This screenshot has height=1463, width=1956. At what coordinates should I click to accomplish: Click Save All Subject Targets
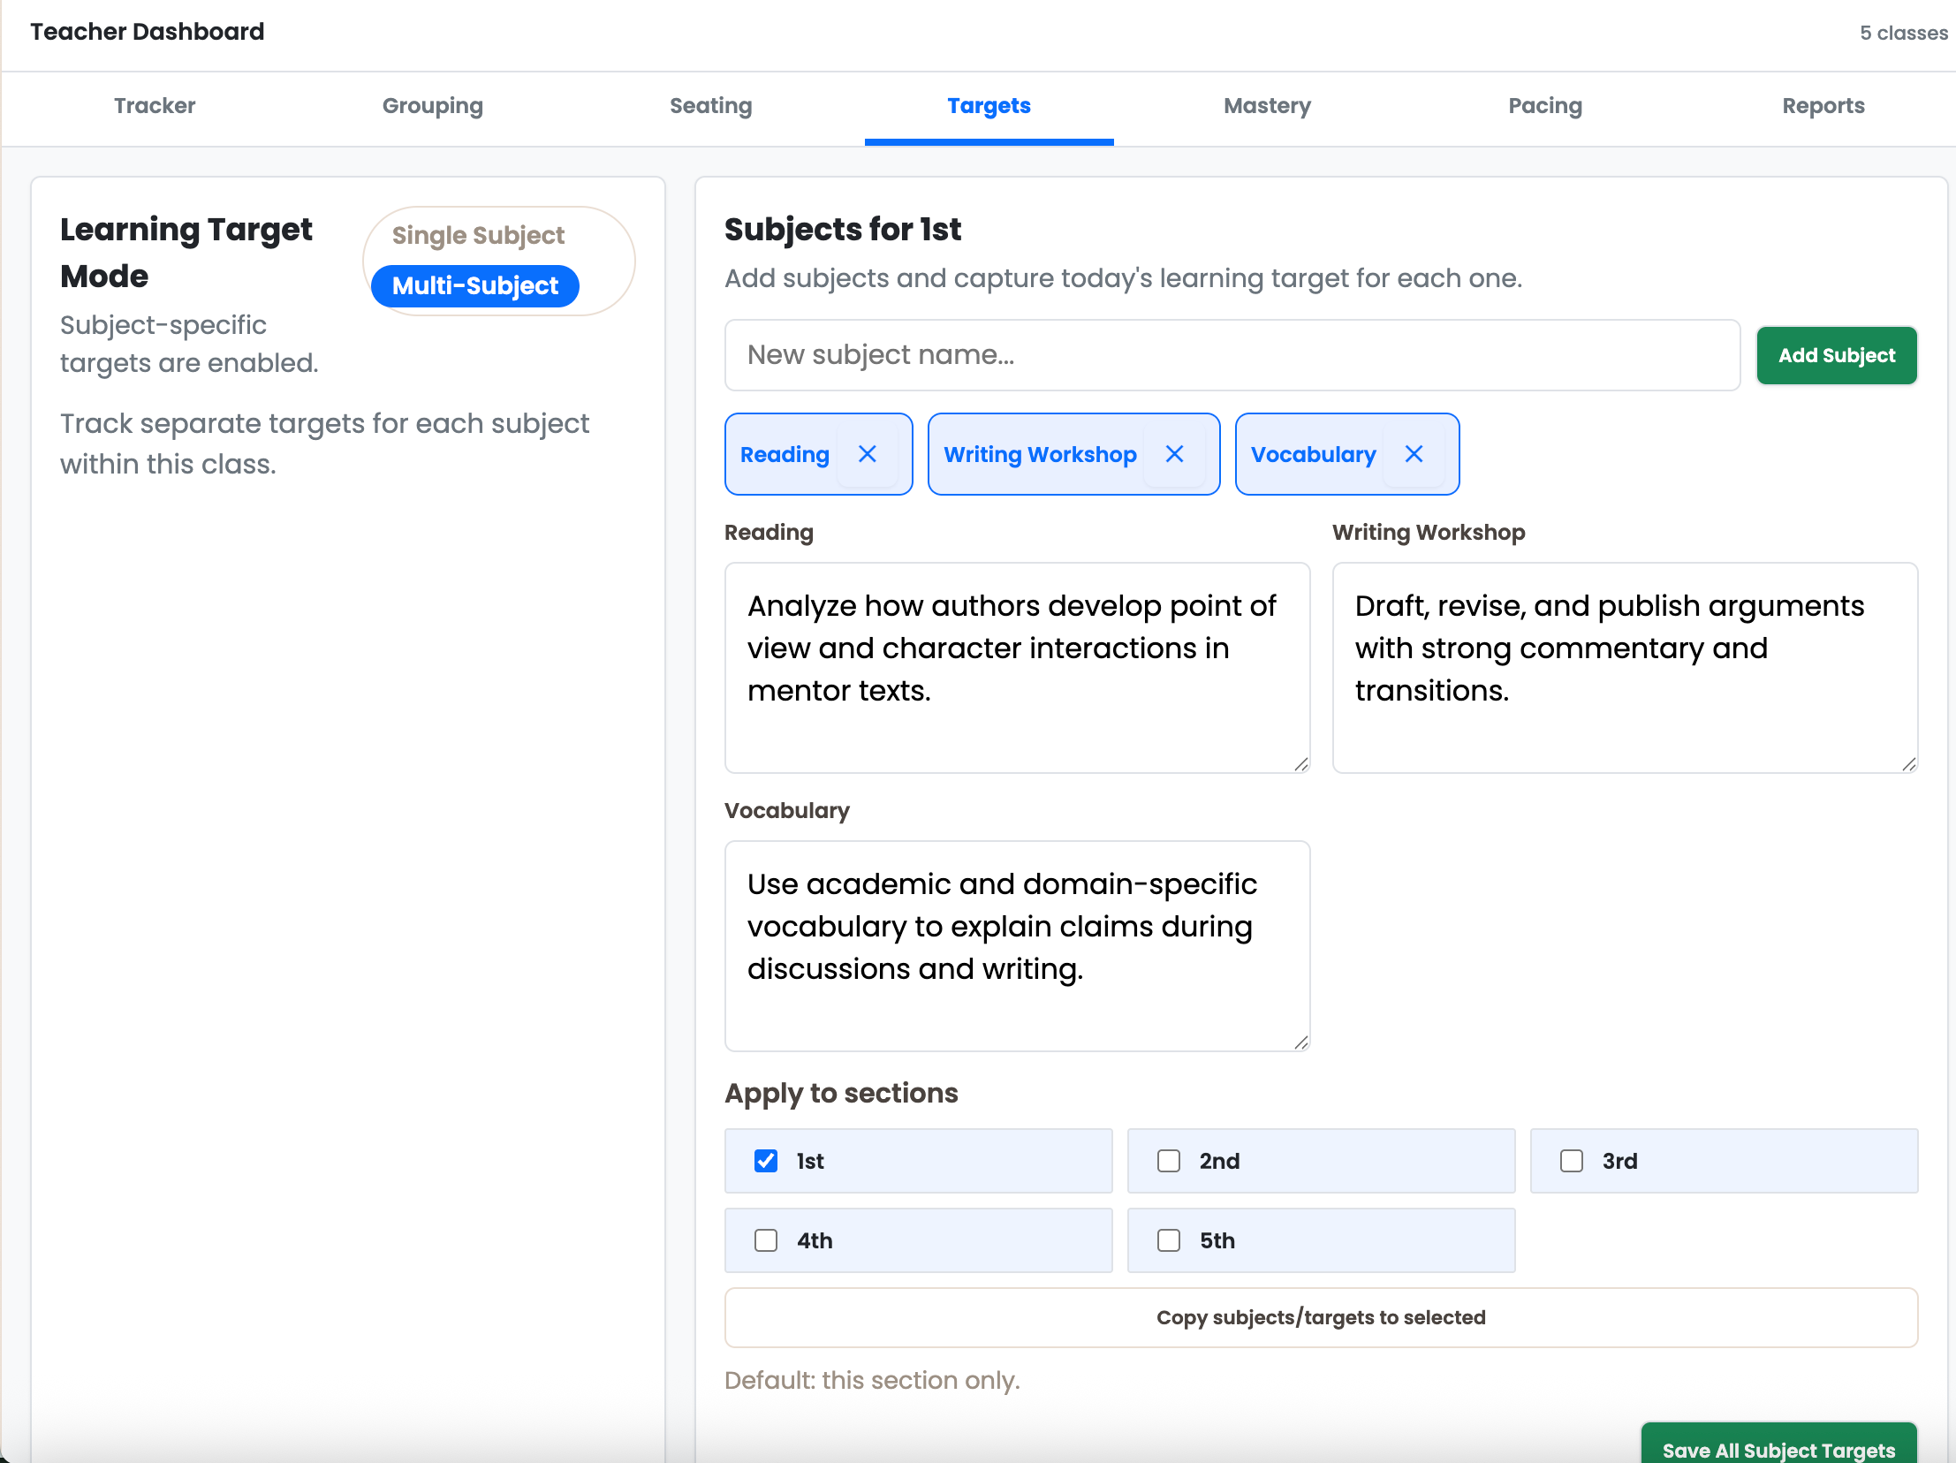1778,1449
